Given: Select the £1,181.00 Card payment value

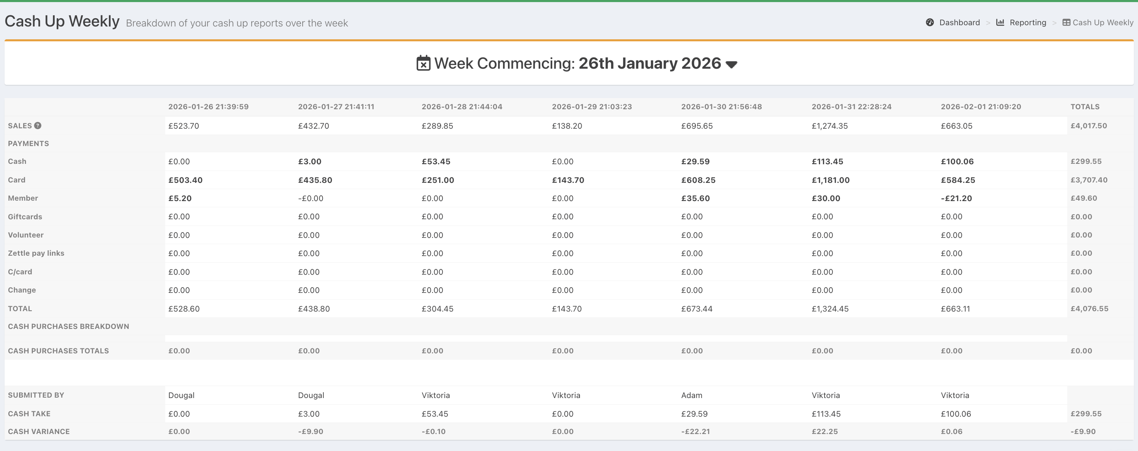Looking at the screenshot, I should pos(830,180).
